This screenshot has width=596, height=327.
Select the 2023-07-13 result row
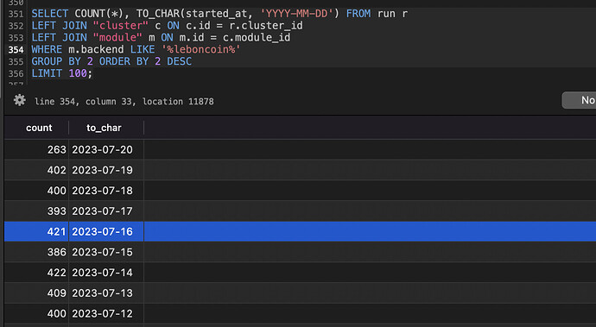click(x=301, y=293)
